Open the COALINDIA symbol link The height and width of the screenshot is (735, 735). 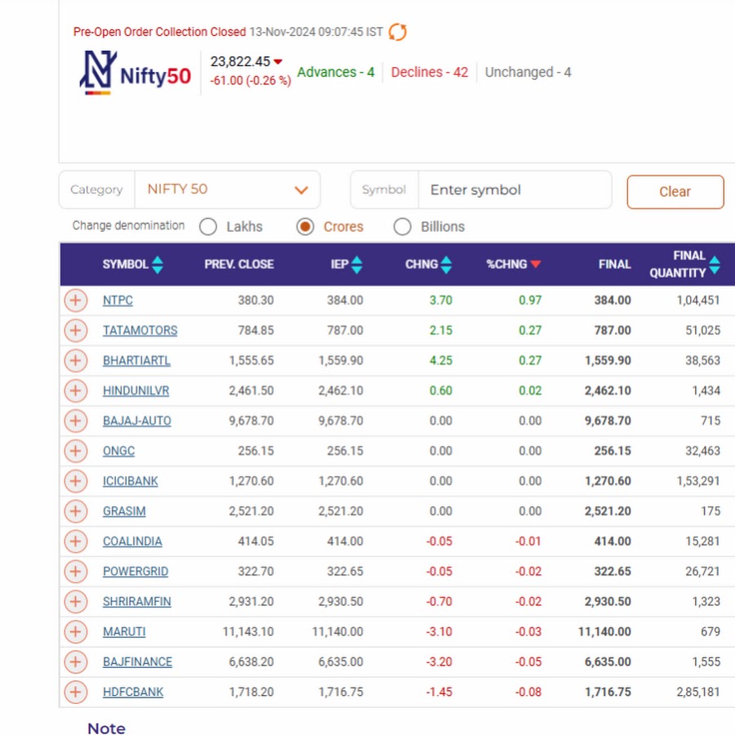(x=132, y=541)
